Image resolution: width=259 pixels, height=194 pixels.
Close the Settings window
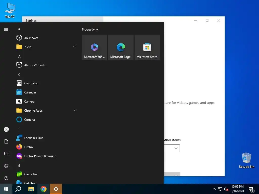(x=219, y=20)
